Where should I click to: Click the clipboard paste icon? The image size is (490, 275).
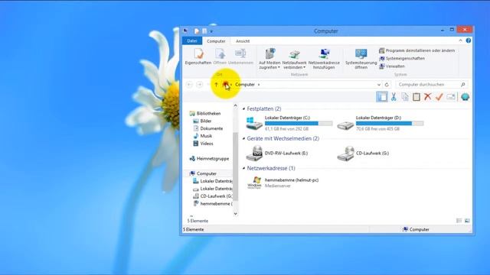click(x=416, y=97)
